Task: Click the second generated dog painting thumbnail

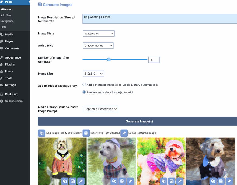Action: click(112, 161)
